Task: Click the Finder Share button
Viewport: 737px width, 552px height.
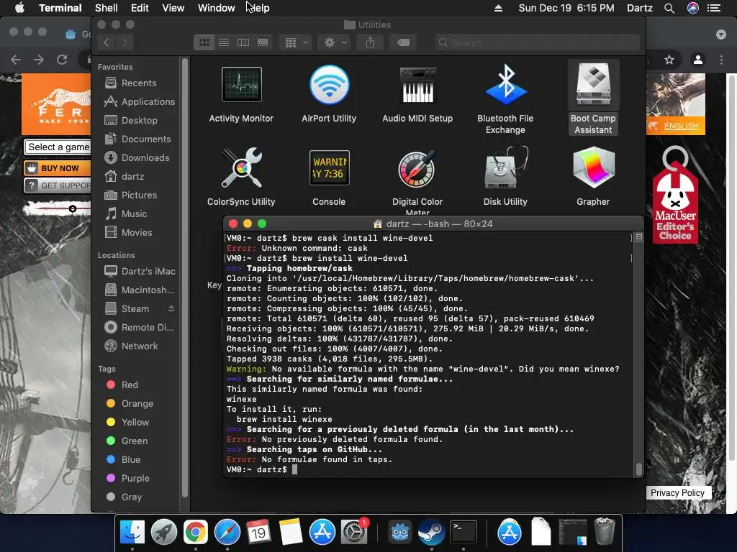Action: [x=371, y=42]
